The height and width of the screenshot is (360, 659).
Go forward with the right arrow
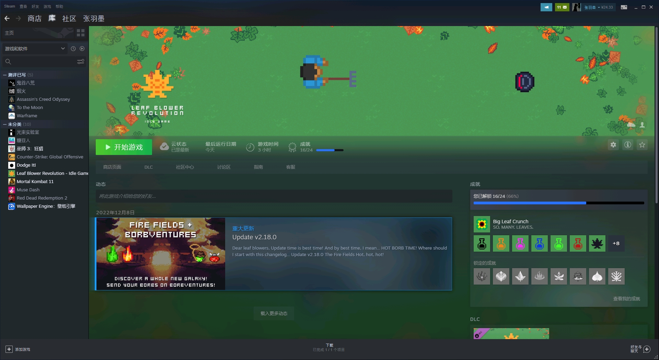19,19
